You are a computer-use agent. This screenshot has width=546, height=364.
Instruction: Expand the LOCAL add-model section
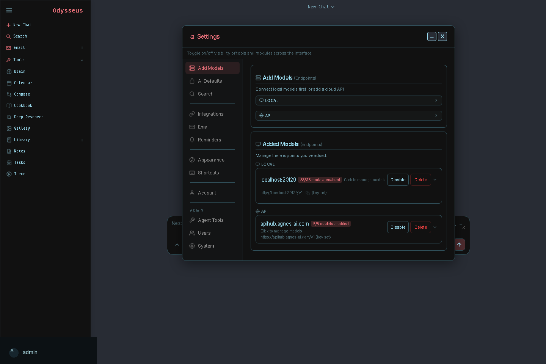[349, 100]
